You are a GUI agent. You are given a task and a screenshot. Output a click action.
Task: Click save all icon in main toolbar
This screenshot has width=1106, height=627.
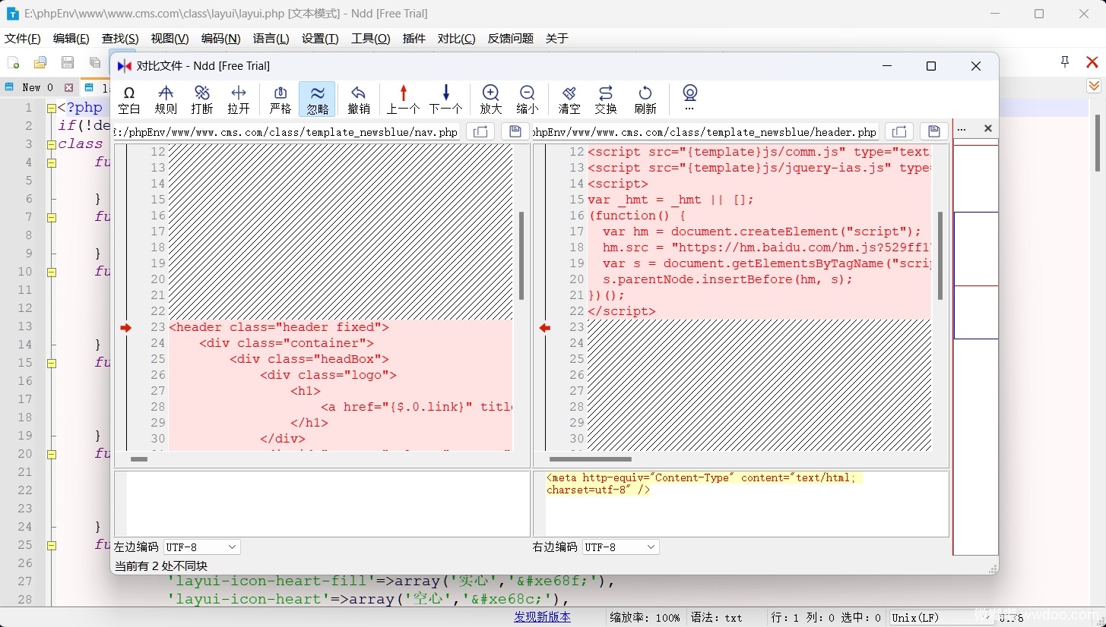(95, 62)
